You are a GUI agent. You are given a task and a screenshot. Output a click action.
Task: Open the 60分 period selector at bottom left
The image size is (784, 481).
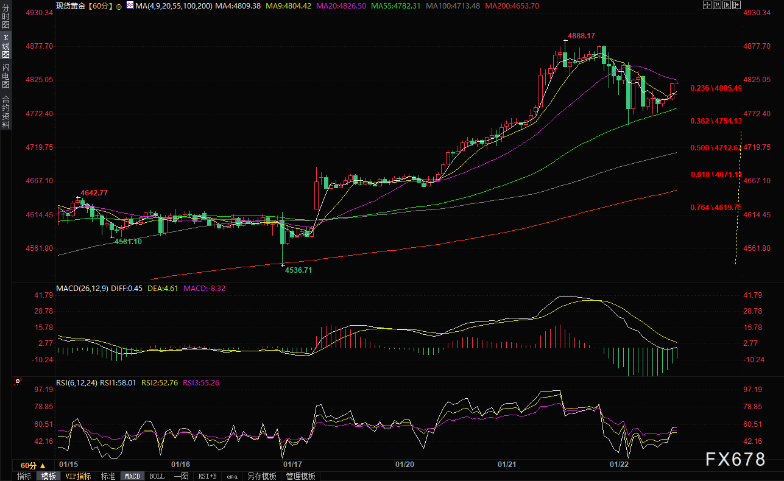point(33,465)
